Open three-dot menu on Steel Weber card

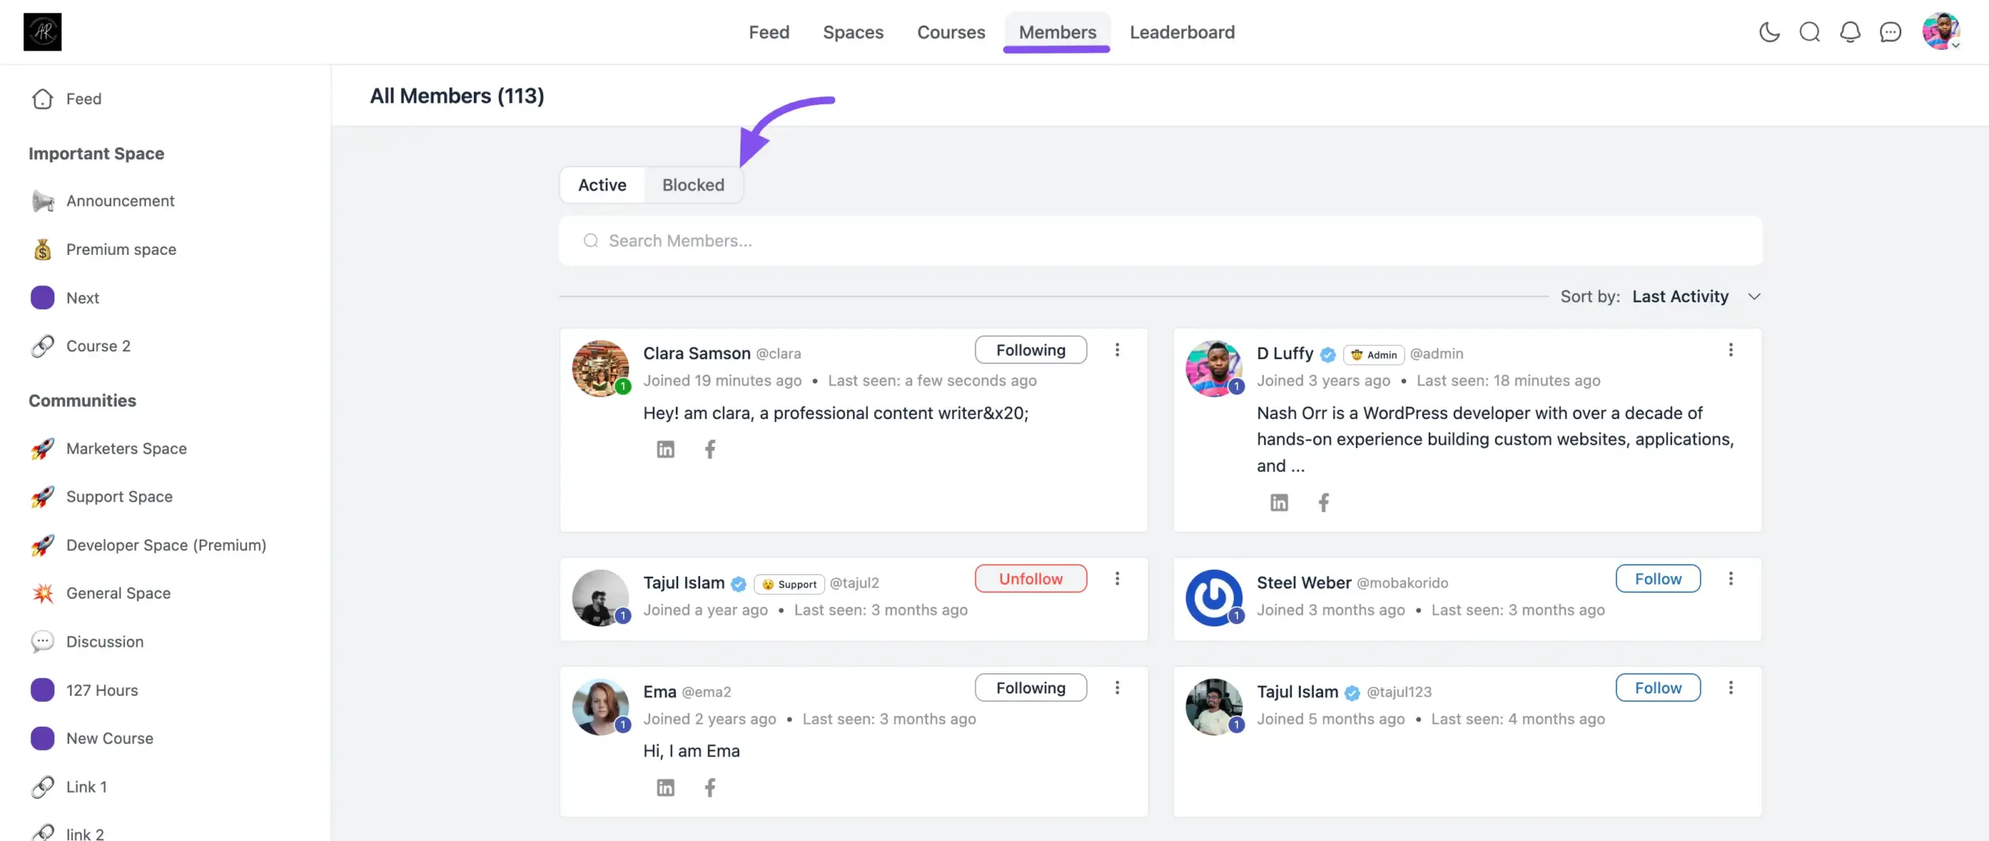coord(1730,579)
